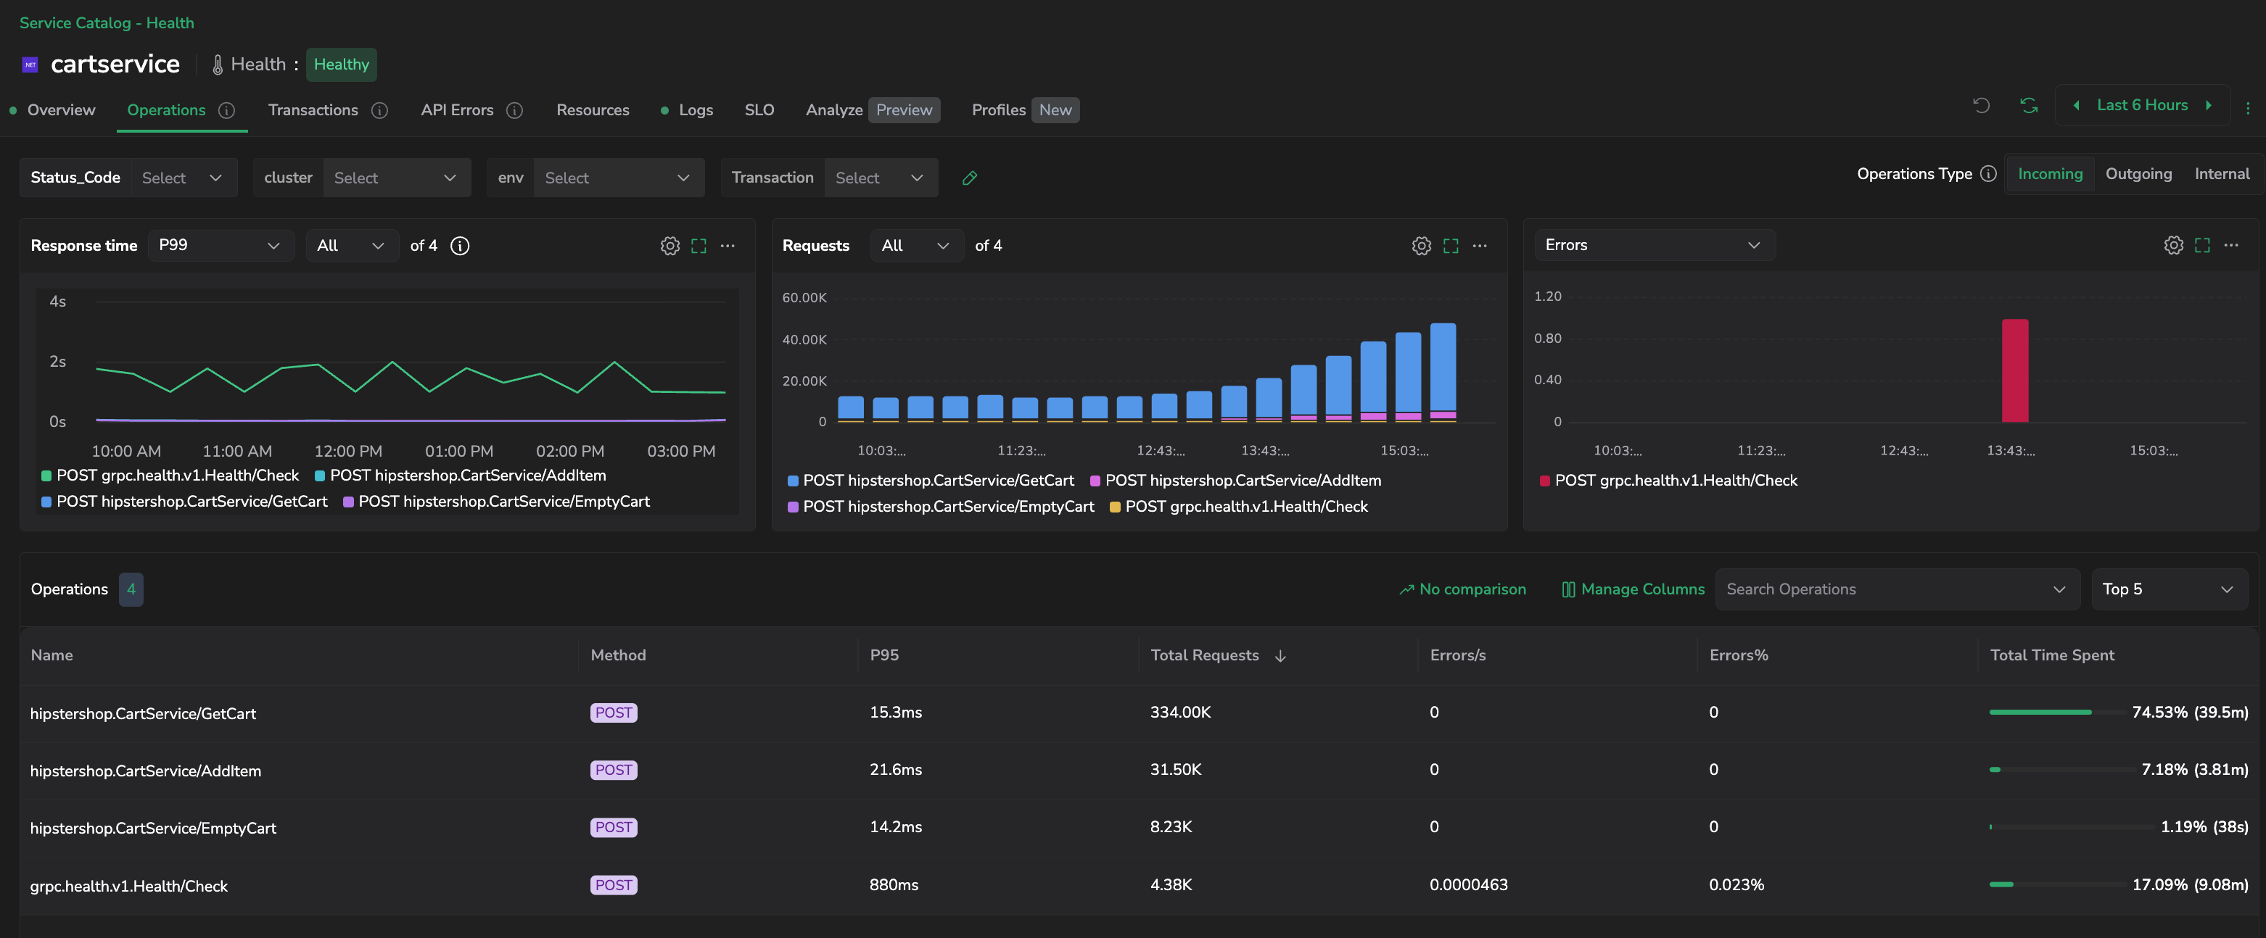2266x938 pixels.
Task: Switch to the Logs tab
Action: click(695, 110)
